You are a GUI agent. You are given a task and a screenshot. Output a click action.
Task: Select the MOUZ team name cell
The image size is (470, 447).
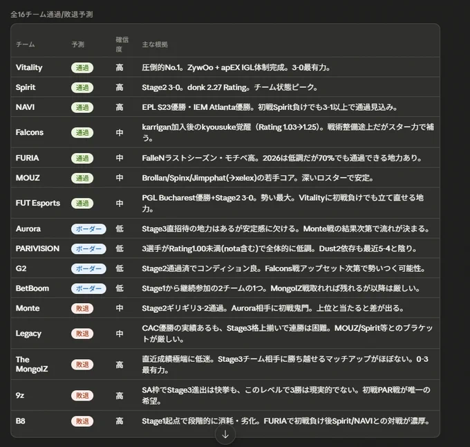[x=28, y=178]
